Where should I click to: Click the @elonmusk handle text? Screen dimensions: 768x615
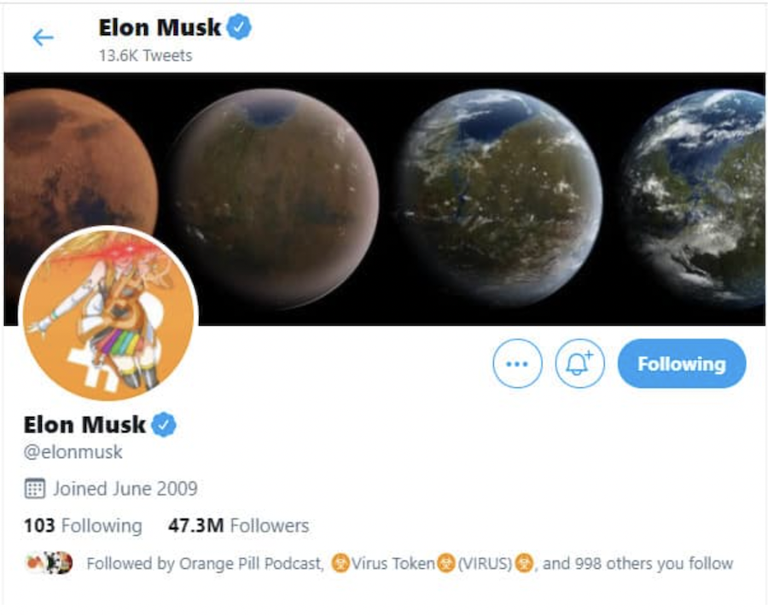(73, 451)
